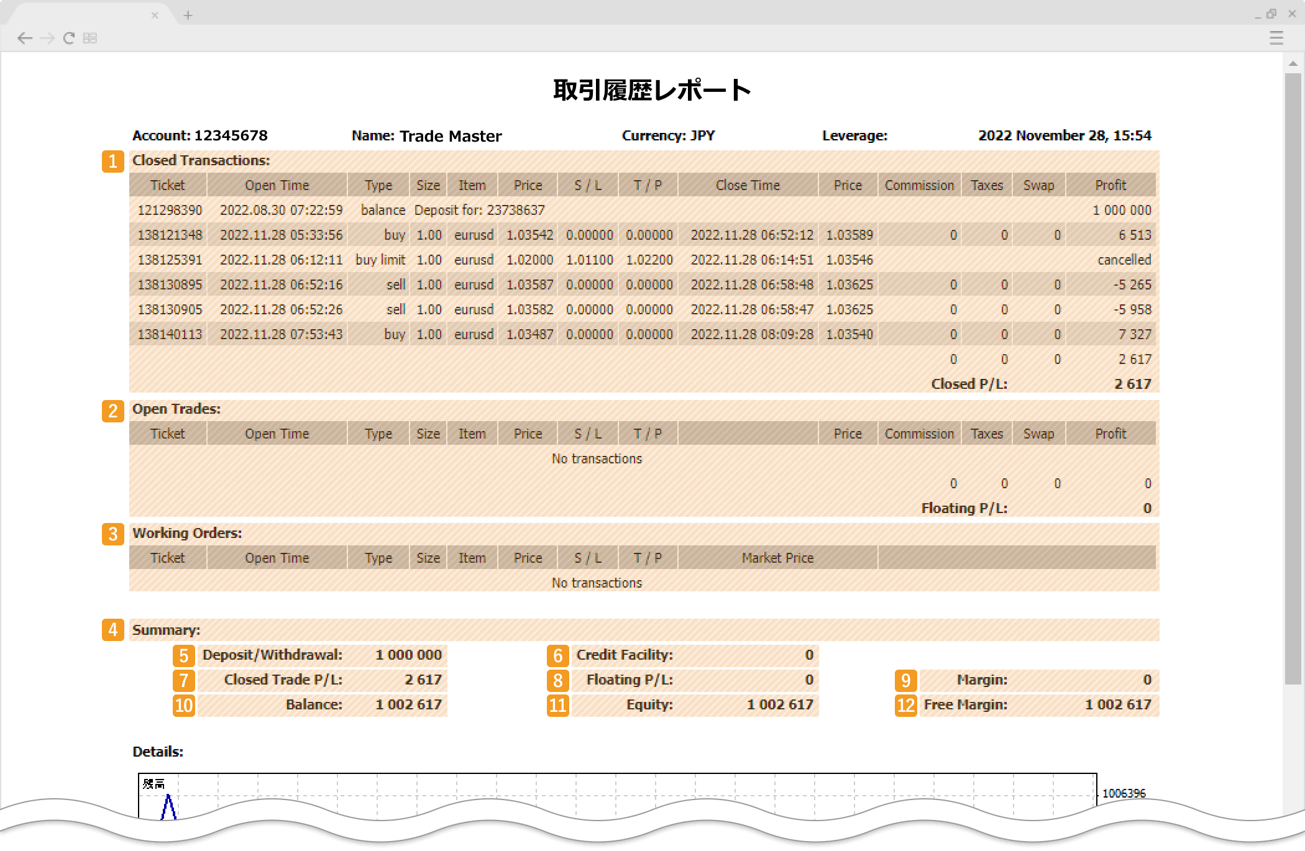Click Deposit for: 23738637 cell
This screenshot has height=851, width=1305.
[x=479, y=210]
